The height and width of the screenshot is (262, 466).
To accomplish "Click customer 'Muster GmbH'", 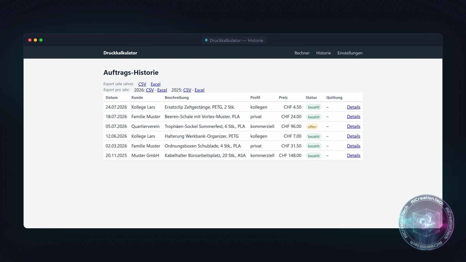I will (x=145, y=155).
